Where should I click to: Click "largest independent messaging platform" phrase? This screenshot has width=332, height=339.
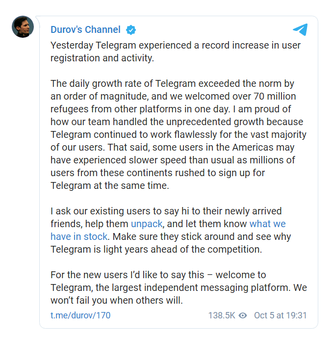[x=201, y=287]
